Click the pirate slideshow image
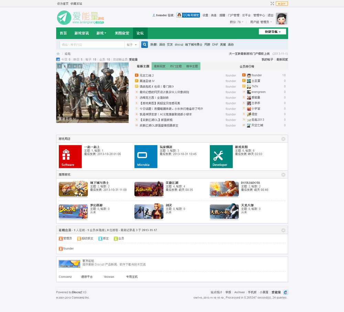 point(92,93)
